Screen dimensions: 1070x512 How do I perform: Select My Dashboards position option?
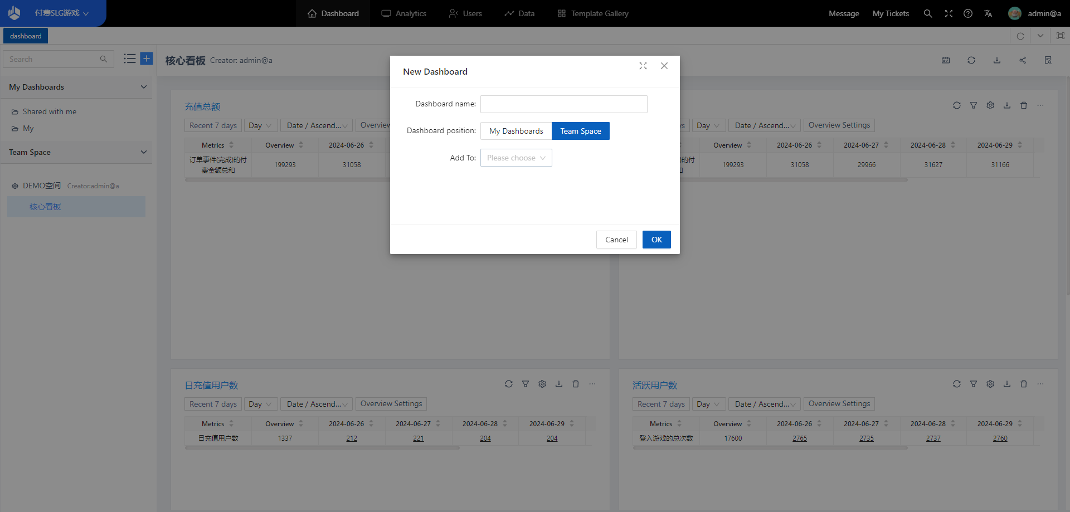coord(516,131)
